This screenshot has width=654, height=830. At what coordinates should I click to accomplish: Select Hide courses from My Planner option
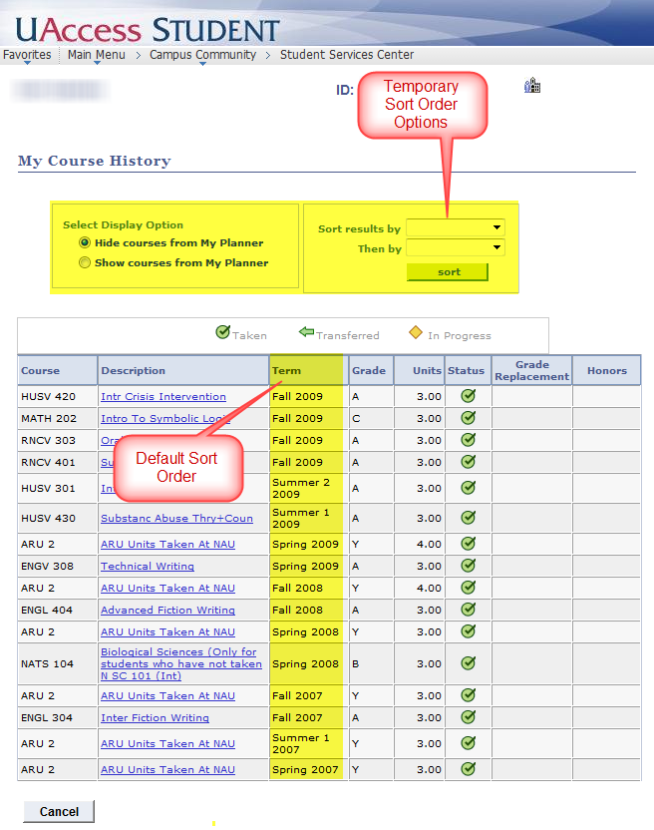pos(85,242)
